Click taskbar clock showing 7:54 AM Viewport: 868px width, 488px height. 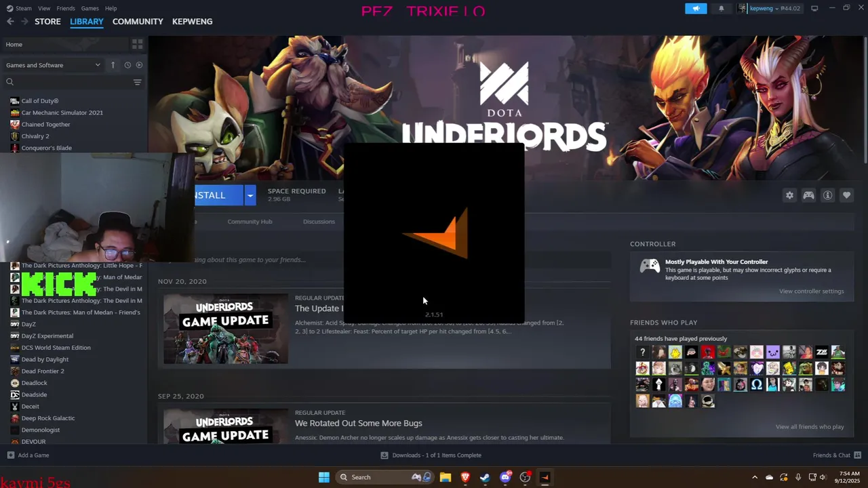[x=849, y=477]
